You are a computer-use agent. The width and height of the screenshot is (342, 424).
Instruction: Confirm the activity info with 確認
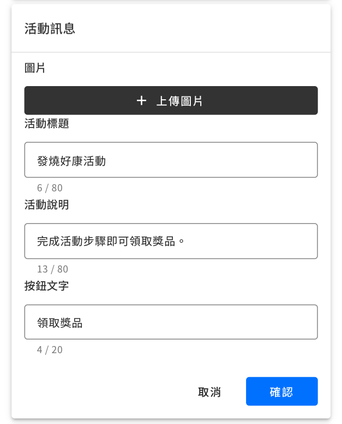tap(281, 392)
